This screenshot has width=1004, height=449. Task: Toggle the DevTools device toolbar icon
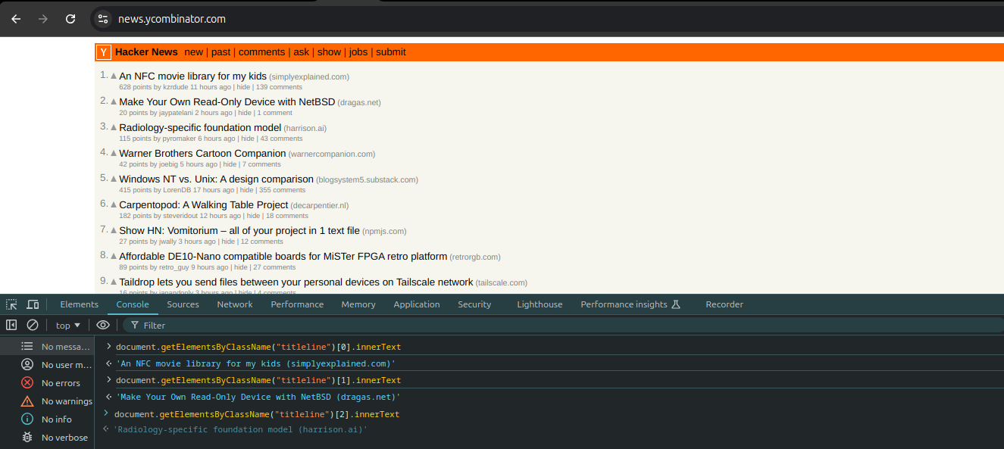coord(33,304)
